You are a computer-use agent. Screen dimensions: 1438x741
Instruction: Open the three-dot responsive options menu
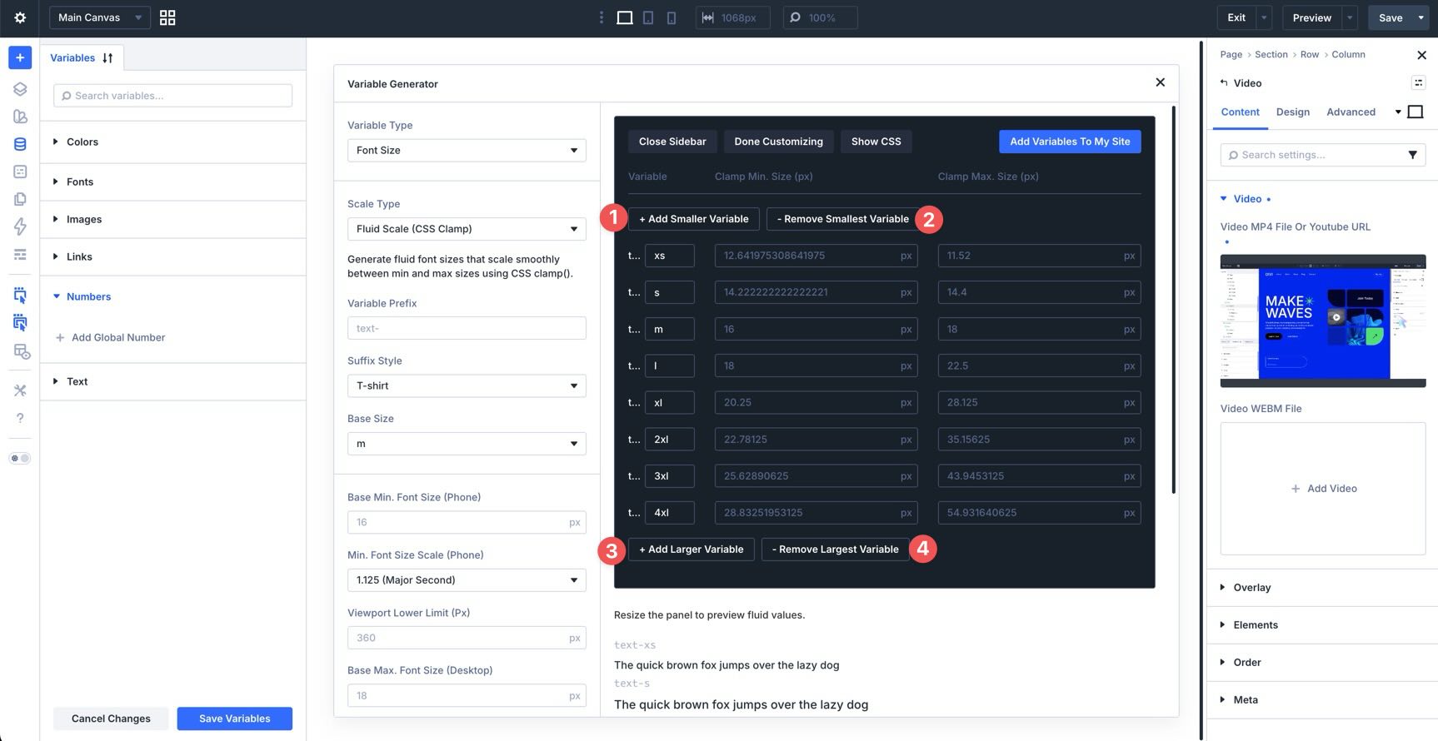[x=602, y=17]
